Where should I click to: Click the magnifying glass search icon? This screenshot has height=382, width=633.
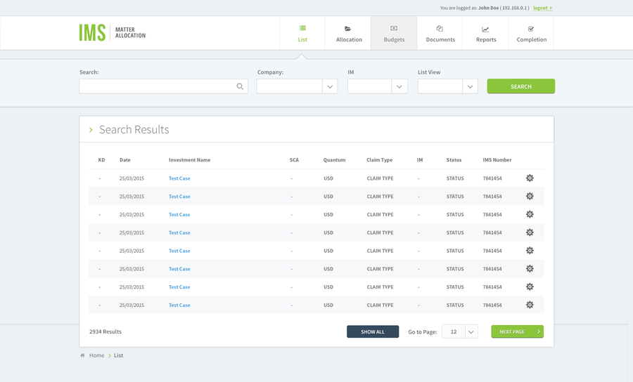tap(240, 86)
